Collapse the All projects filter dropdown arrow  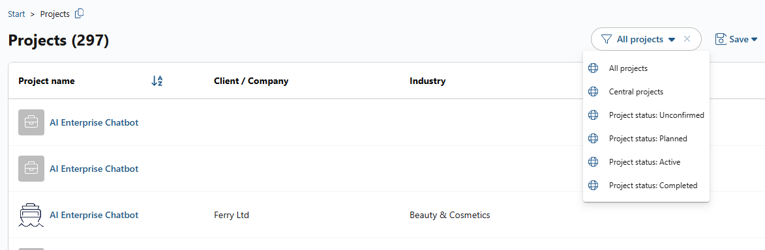tap(672, 40)
